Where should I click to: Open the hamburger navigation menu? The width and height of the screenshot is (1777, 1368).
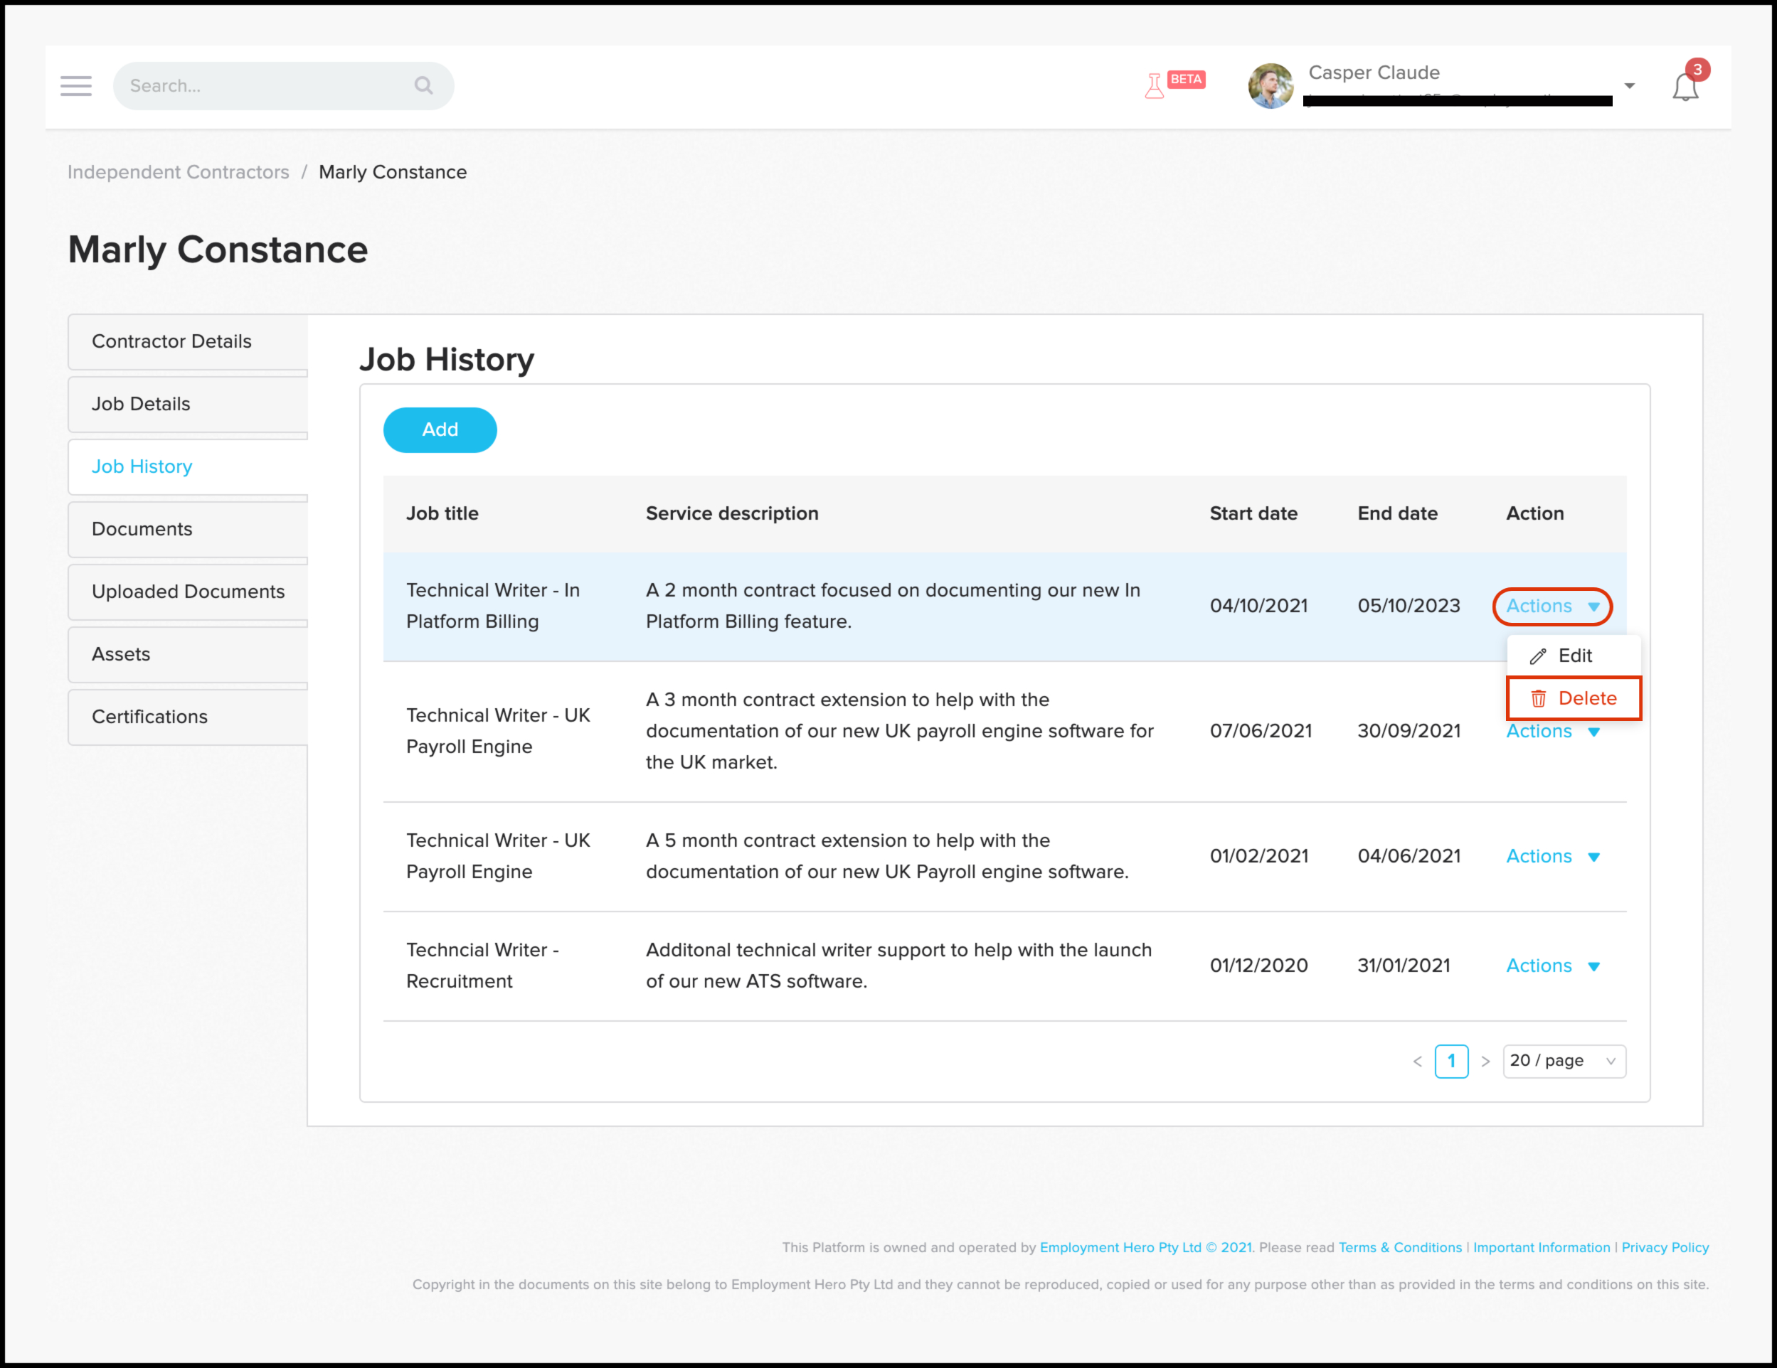coord(75,85)
